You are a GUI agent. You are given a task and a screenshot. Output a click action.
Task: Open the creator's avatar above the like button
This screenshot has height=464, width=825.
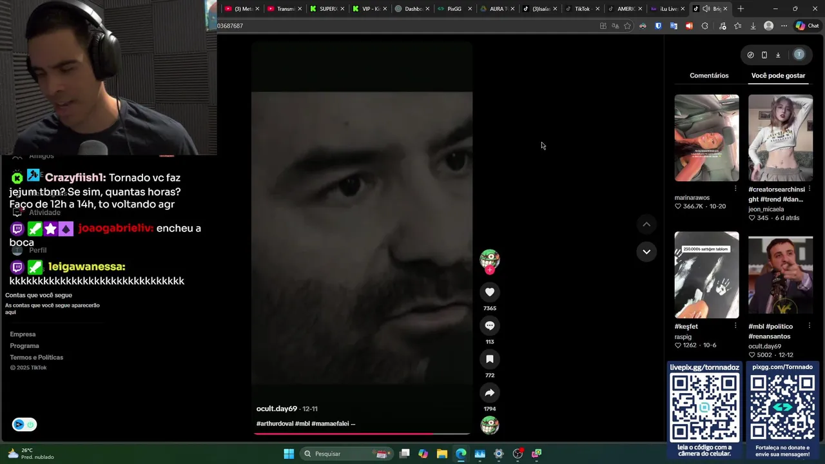(490, 258)
